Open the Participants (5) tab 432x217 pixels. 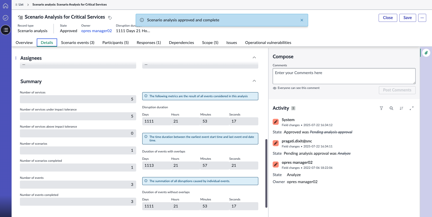[116, 42]
